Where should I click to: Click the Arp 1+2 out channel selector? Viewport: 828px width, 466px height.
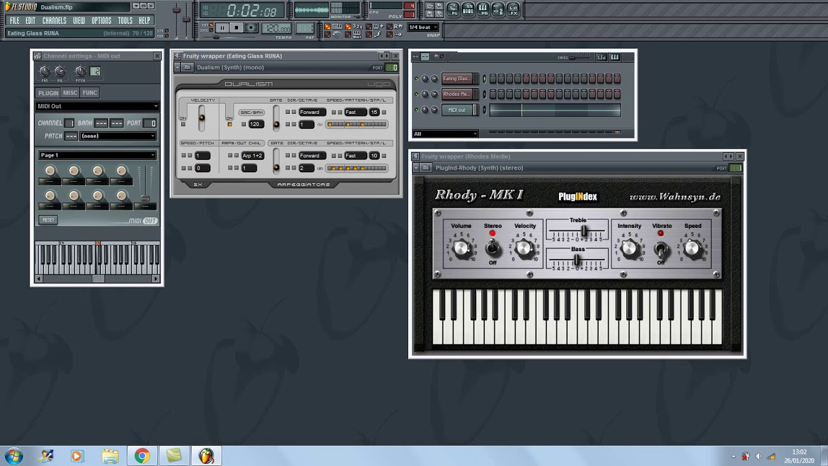click(253, 155)
